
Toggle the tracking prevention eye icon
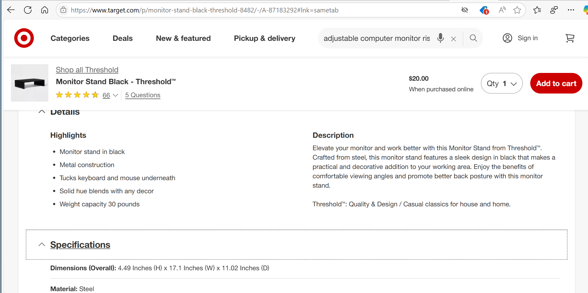(465, 10)
